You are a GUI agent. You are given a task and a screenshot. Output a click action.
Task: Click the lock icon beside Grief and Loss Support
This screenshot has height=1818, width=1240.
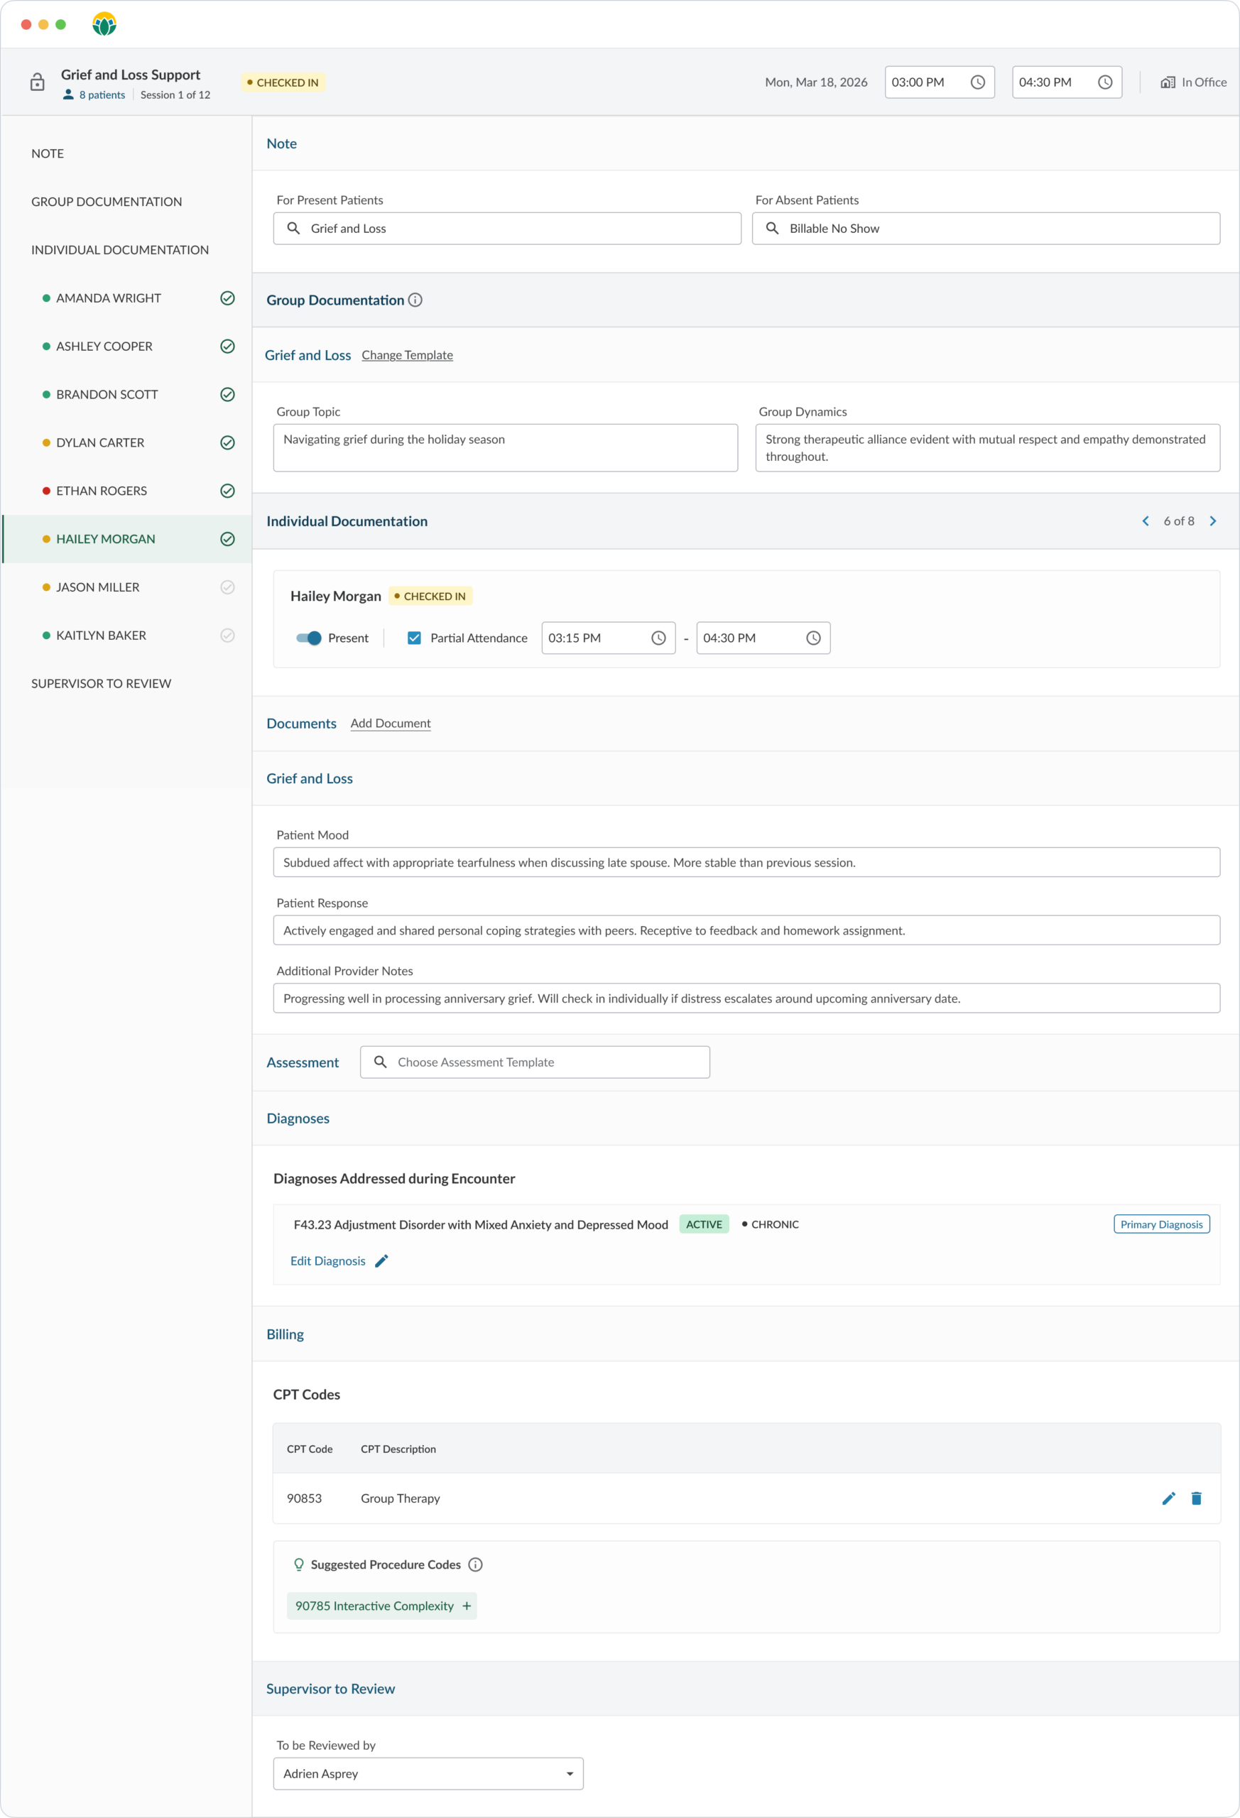(x=37, y=82)
